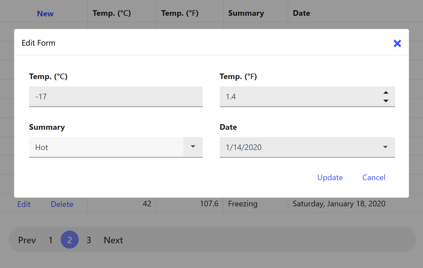The width and height of the screenshot is (423, 268).
Task: Focus the Temp. (°F) value field
Action: click(x=299, y=97)
